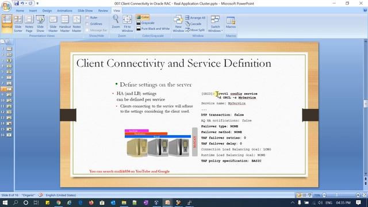Open the Macros dialog
This screenshot has height=207, width=368.
coord(231,22)
